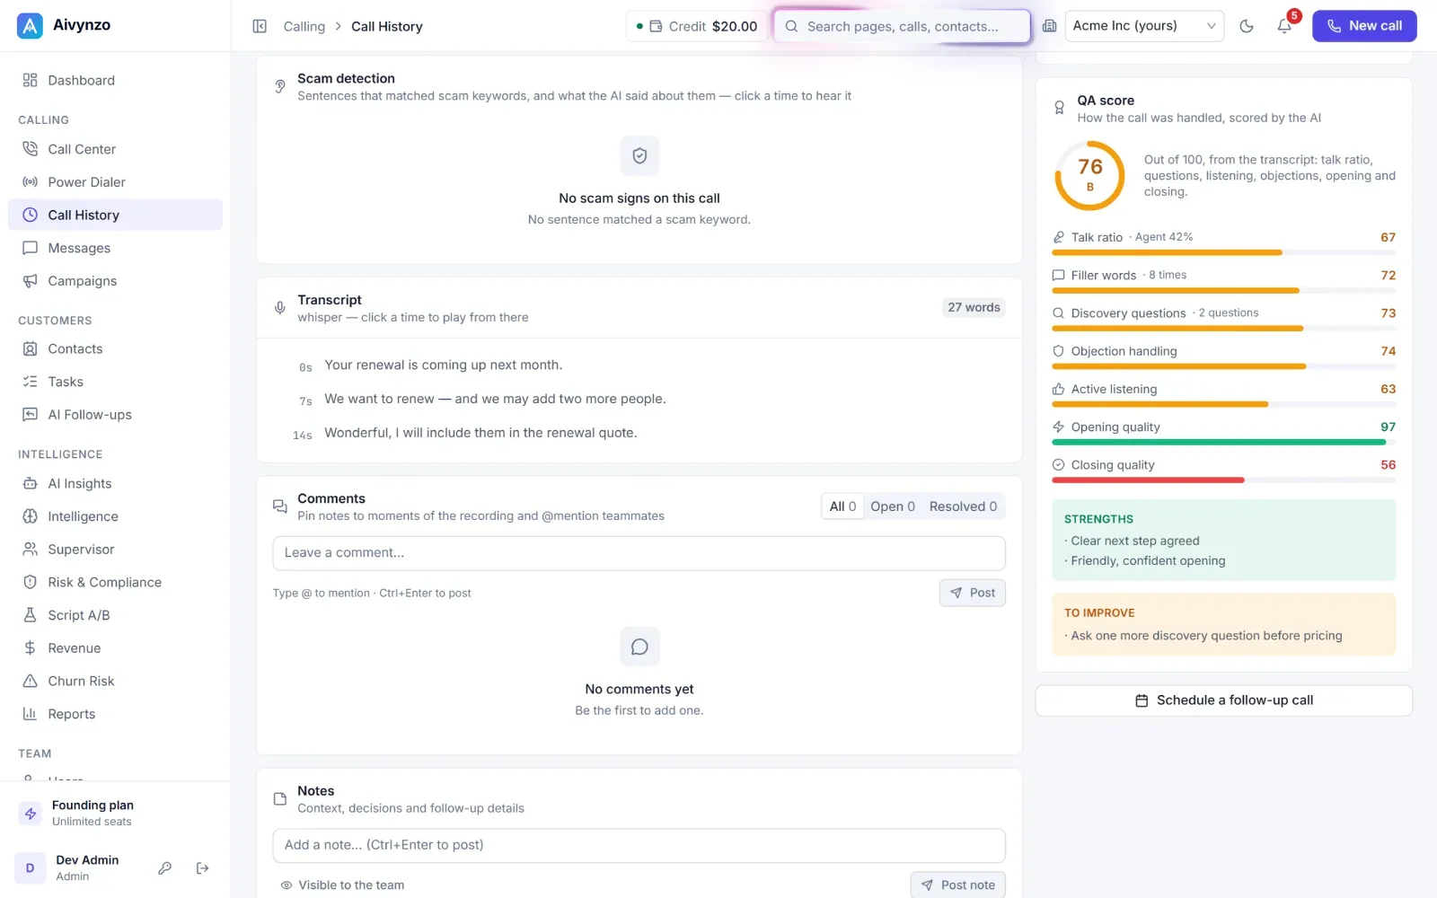The height and width of the screenshot is (898, 1437).
Task: Click the Contacts icon
Action: [30, 348]
